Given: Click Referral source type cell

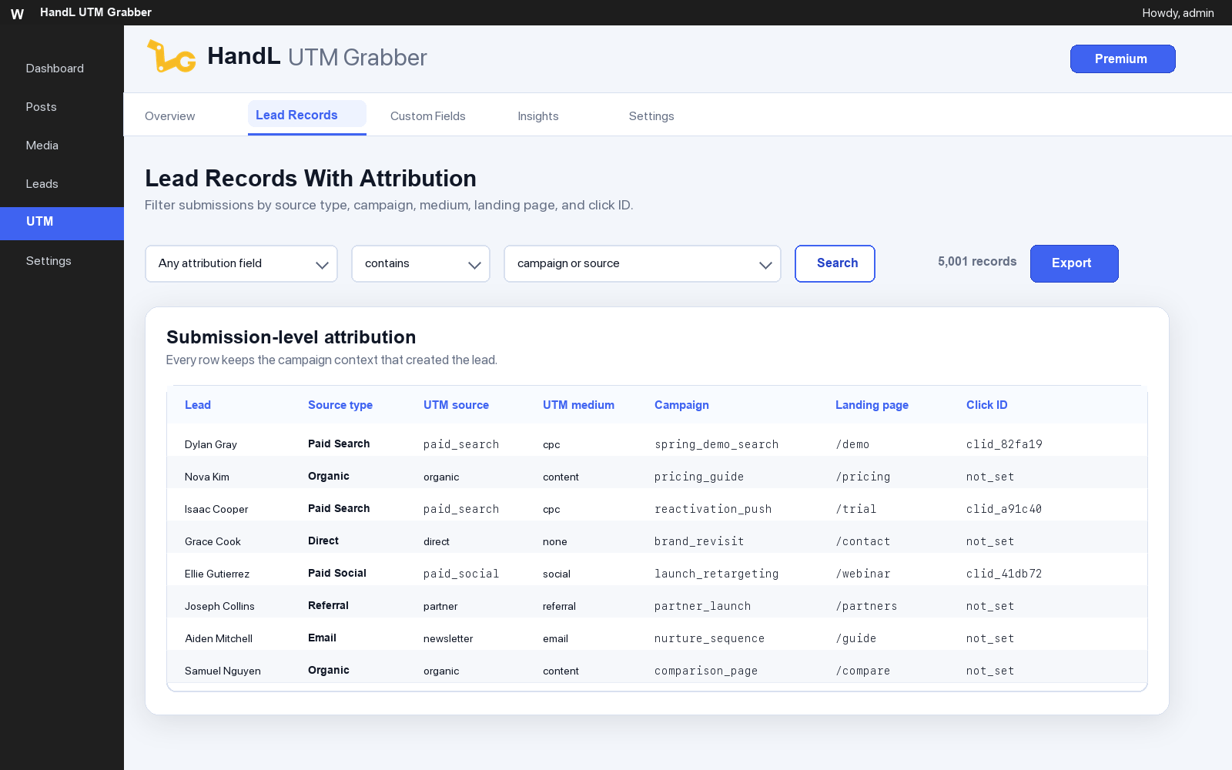Looking at the screenshot, I should (328, 605).
